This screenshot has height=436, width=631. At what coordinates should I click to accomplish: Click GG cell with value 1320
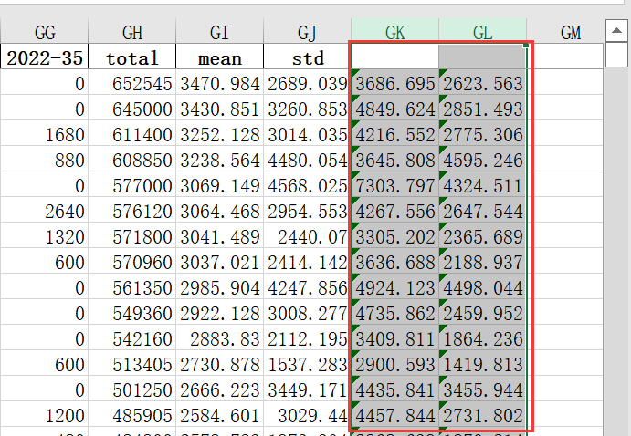coord(44,235)
